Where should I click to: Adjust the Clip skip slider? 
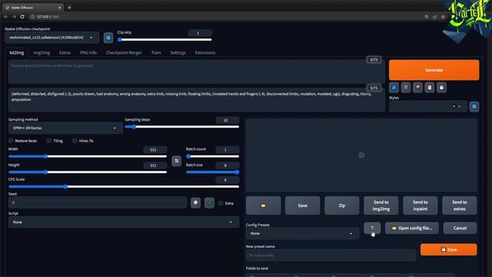[x=165, y=39]
